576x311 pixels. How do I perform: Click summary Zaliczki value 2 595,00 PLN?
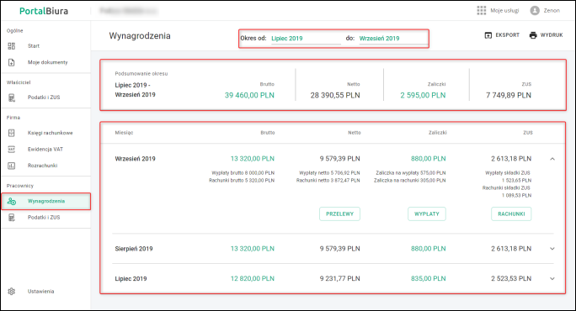(423, 95)
